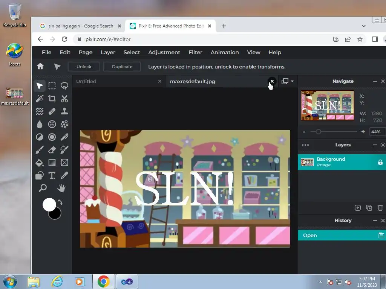Screen dimensions: 386x289
Task: Switch to Google Search browser tab
Action: pyautogui.click(x=81, y=26)
